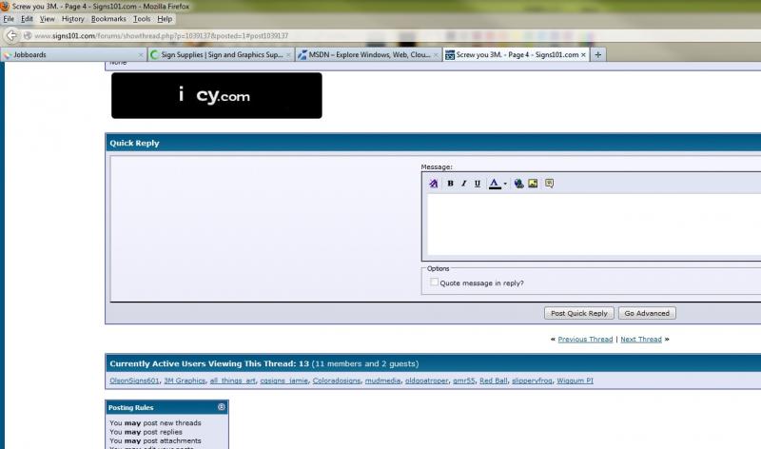The width and height of the screenshot is (761, 449).
Task: Open user OlsonSigns601 profile link
Action: (134, 381)
